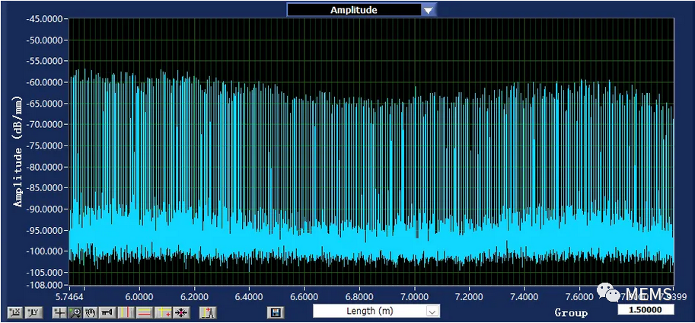The image size is (695, 323).
Task: Click the Amplitude (dB/mm) Y-axis title
Action: point(18,151)
